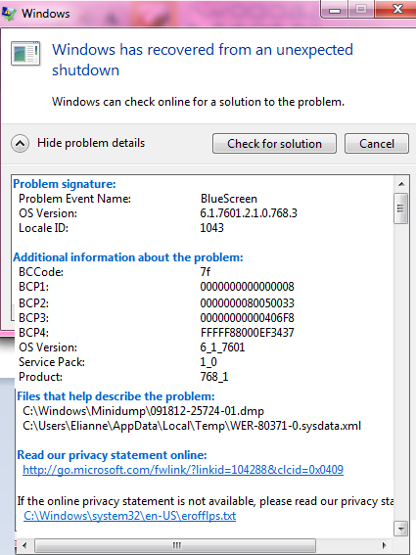The width and height of the screenshot is (416, 555).
Task: Cancel the recovery dialog
Action: 377,143
